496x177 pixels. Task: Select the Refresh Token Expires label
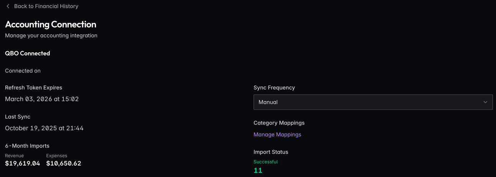point(33,87)
